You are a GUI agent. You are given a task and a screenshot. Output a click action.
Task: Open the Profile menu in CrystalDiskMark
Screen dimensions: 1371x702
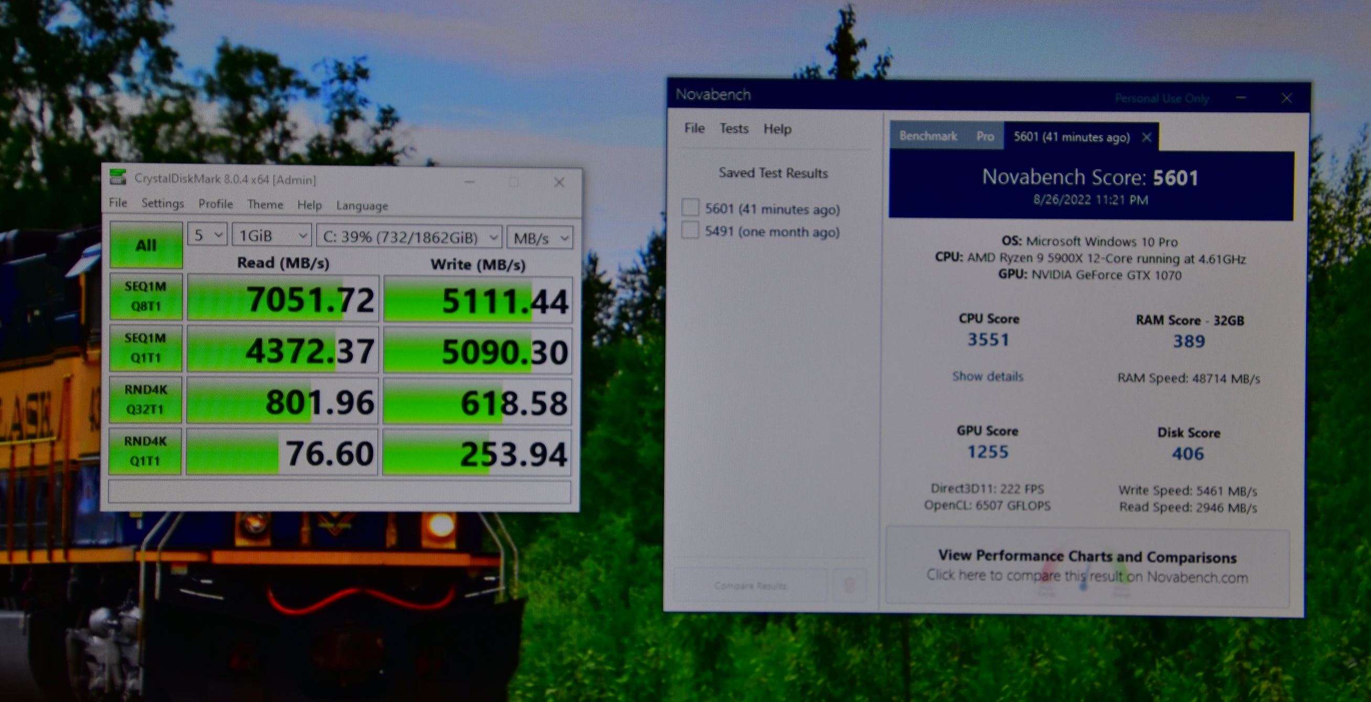tap(216, 204)
